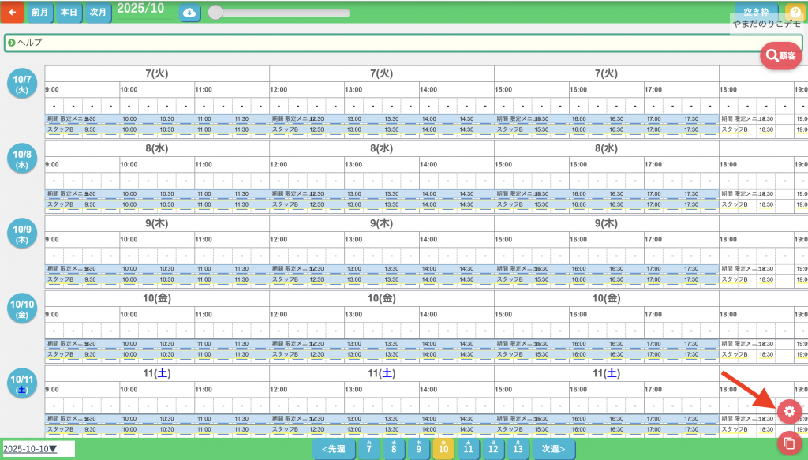
Task: Go to previous week with <先週
Action: point(333,449)
